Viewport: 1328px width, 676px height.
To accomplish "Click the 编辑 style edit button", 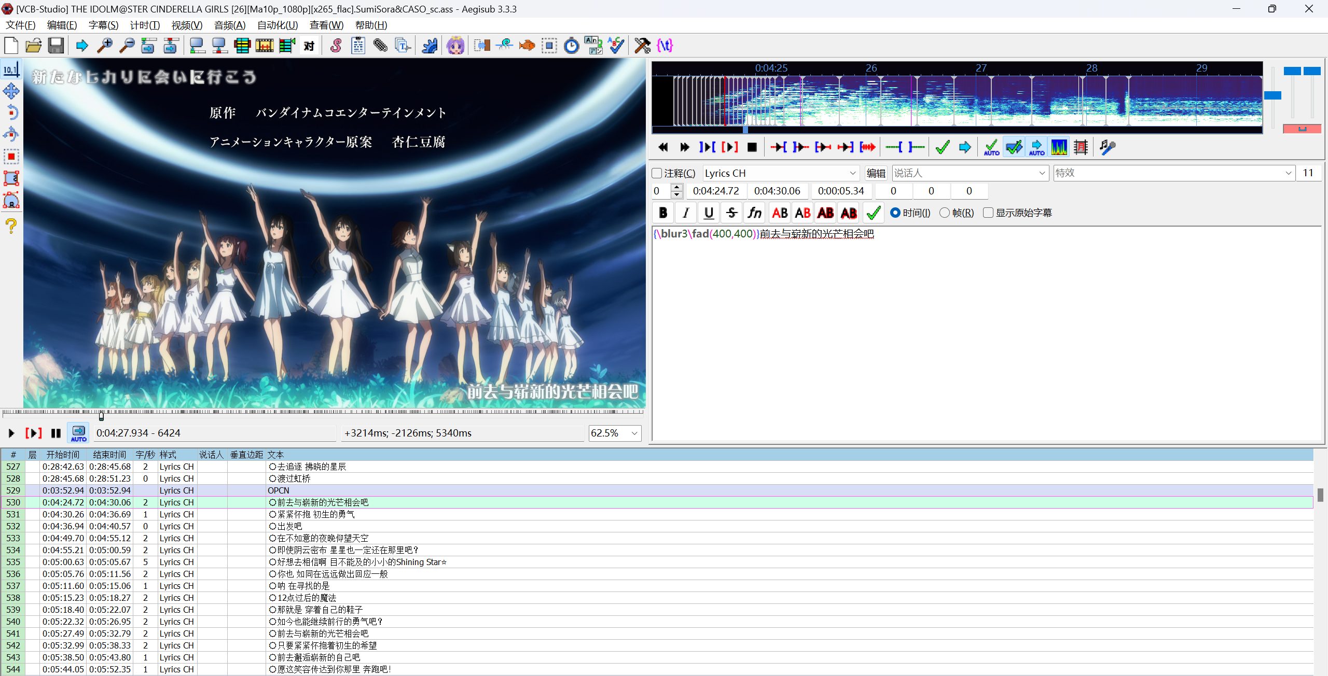I will click(x=876, y=173).
